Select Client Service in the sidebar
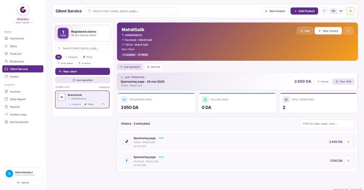364x190 pixels. tap(23, 69)
